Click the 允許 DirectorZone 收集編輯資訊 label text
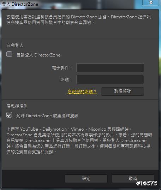The width and height of the screenshot is (161, 190). (47, 116)
